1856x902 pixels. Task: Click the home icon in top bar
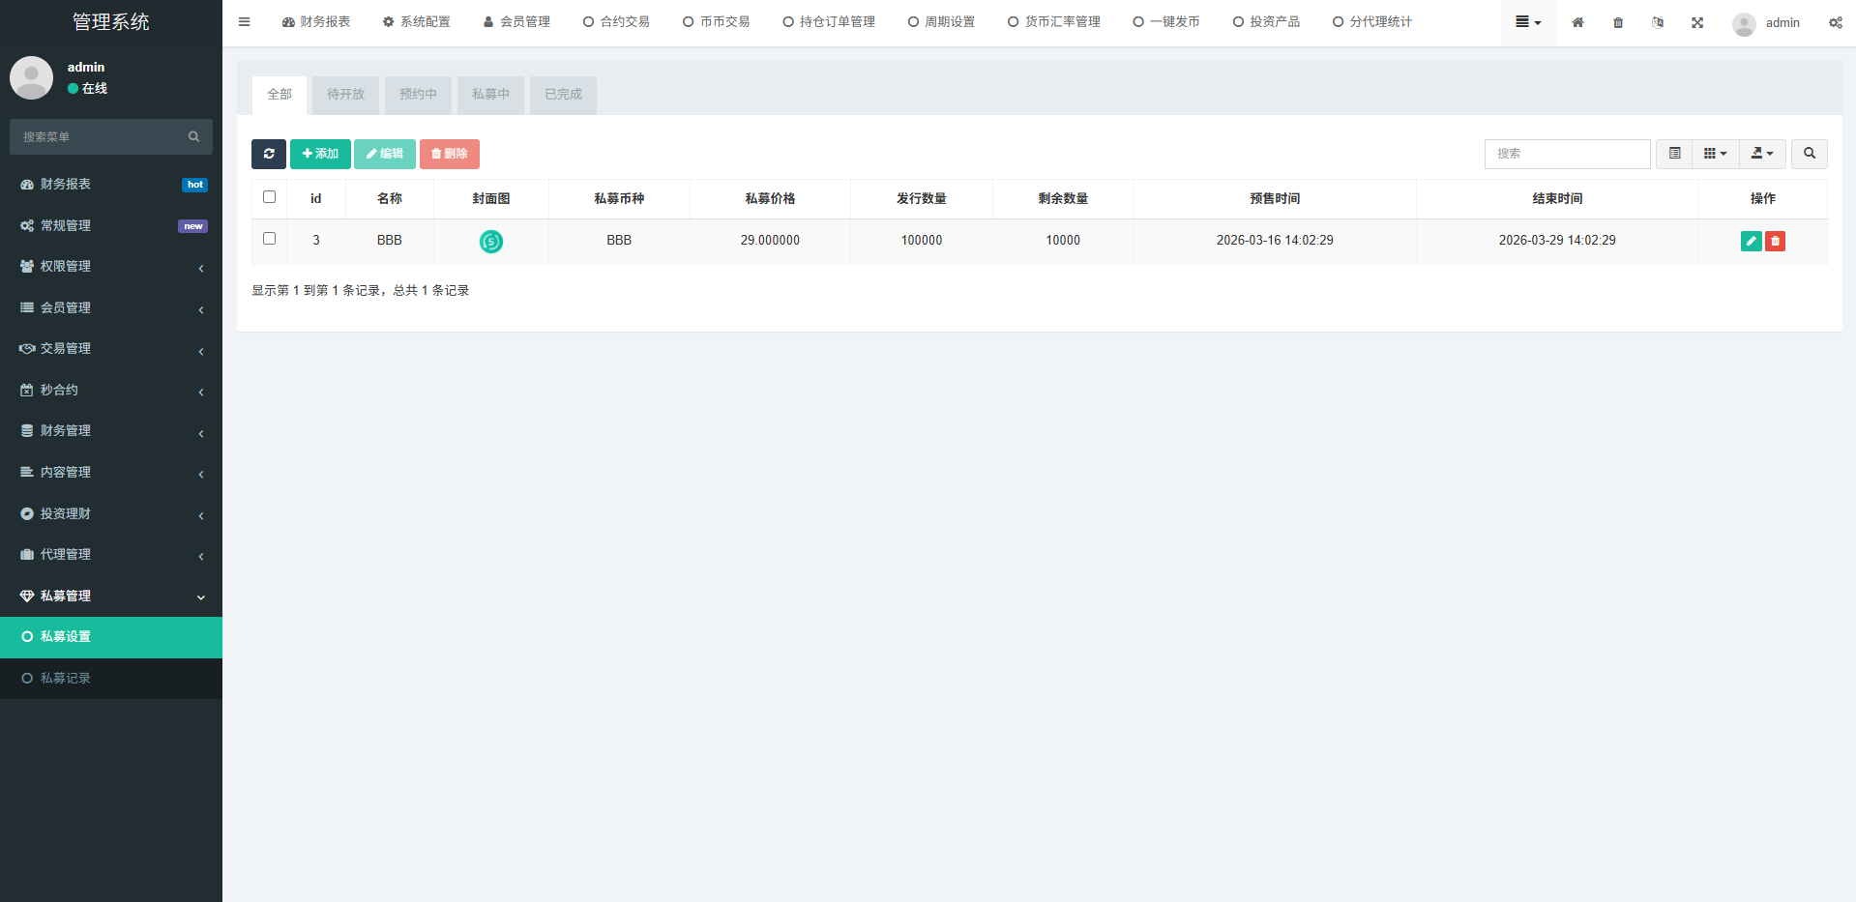point(1577,22)
